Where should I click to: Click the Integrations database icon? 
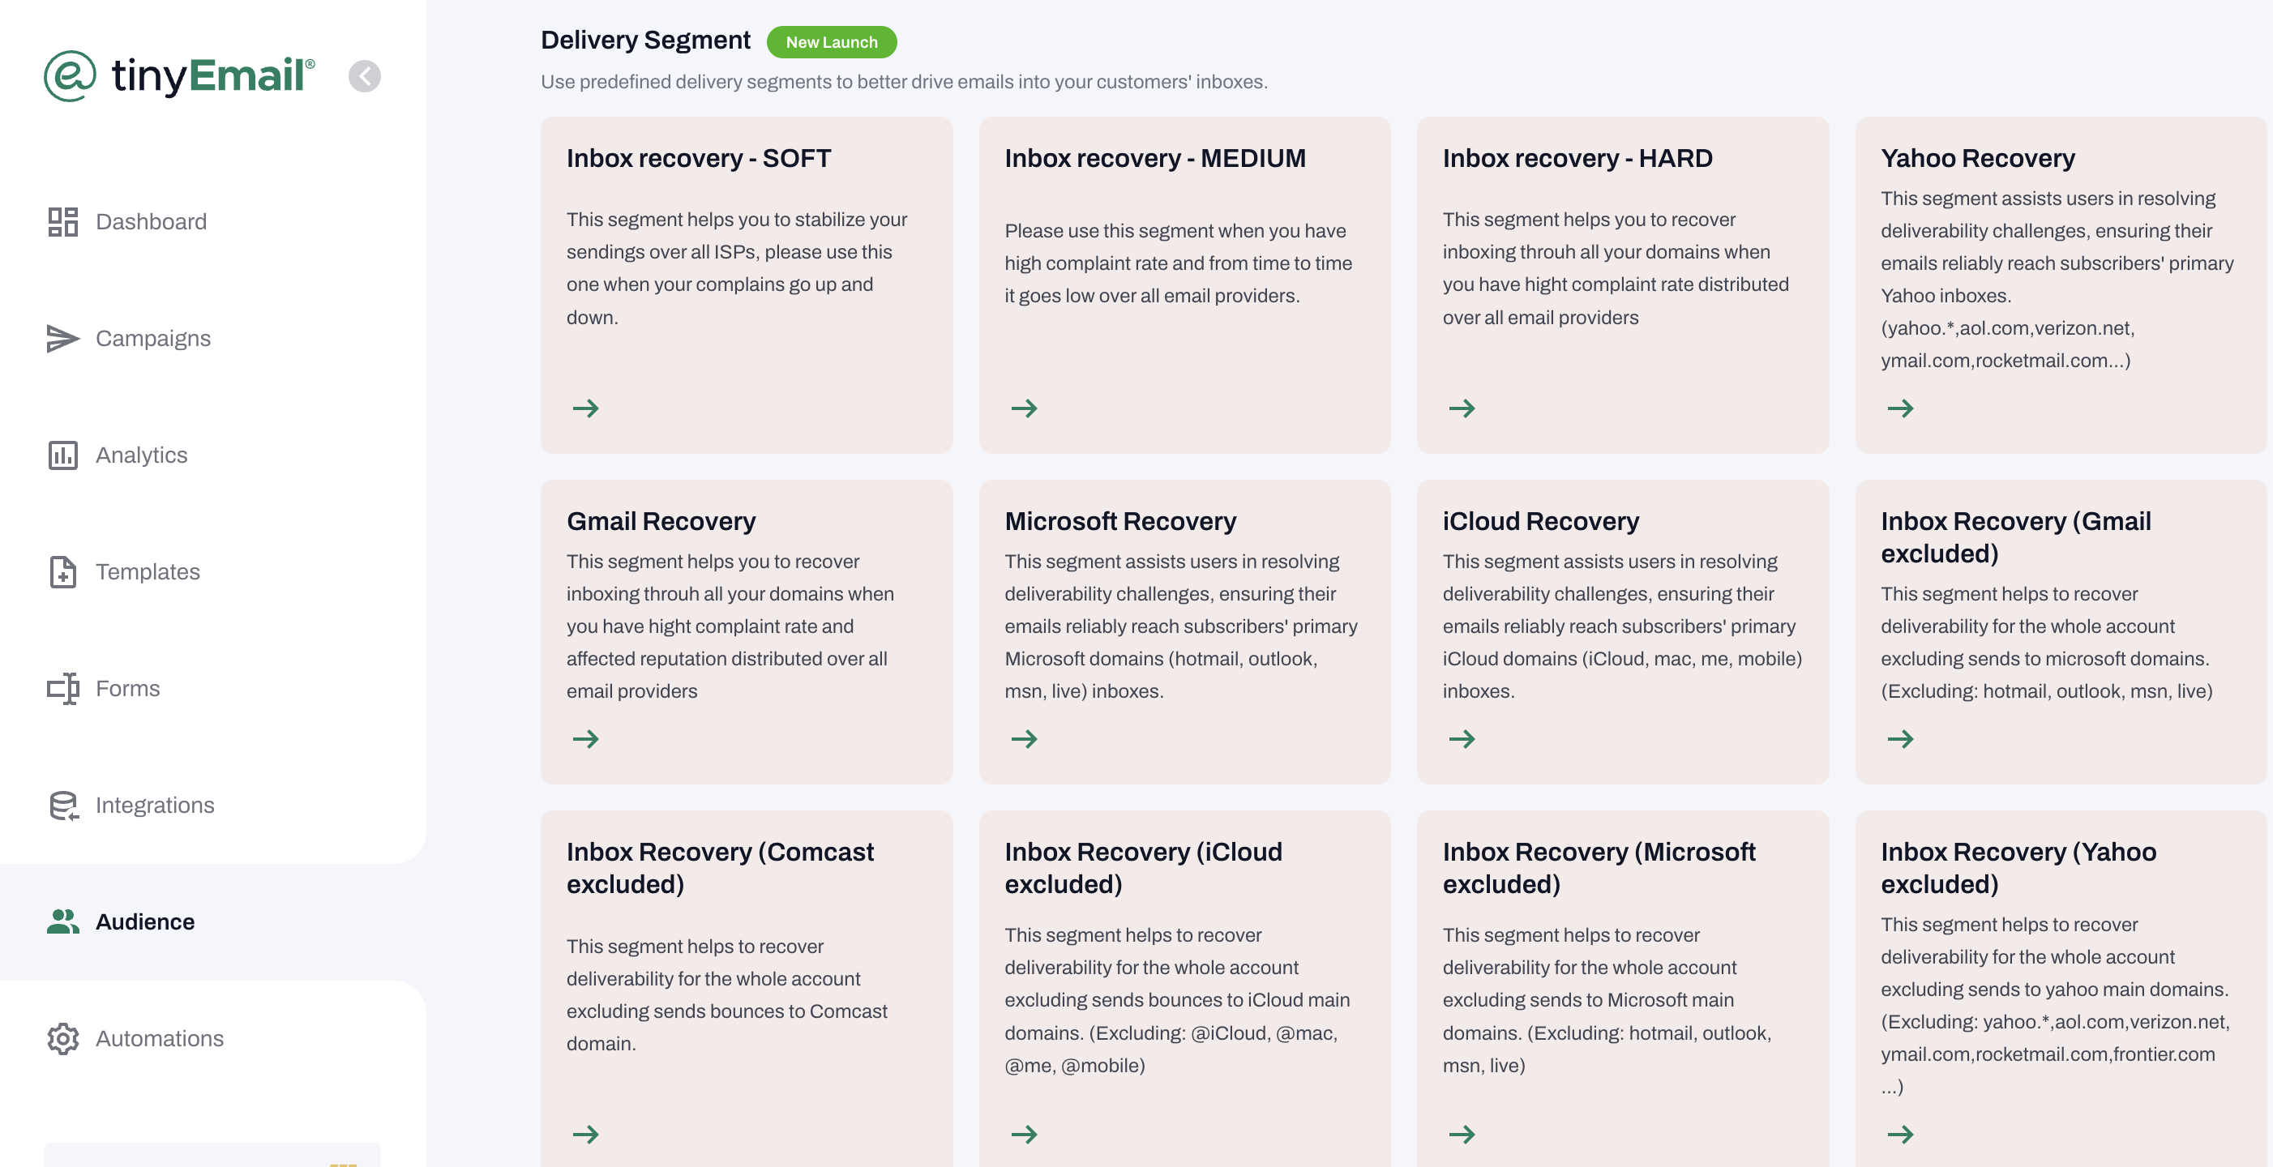click(62, 806)
